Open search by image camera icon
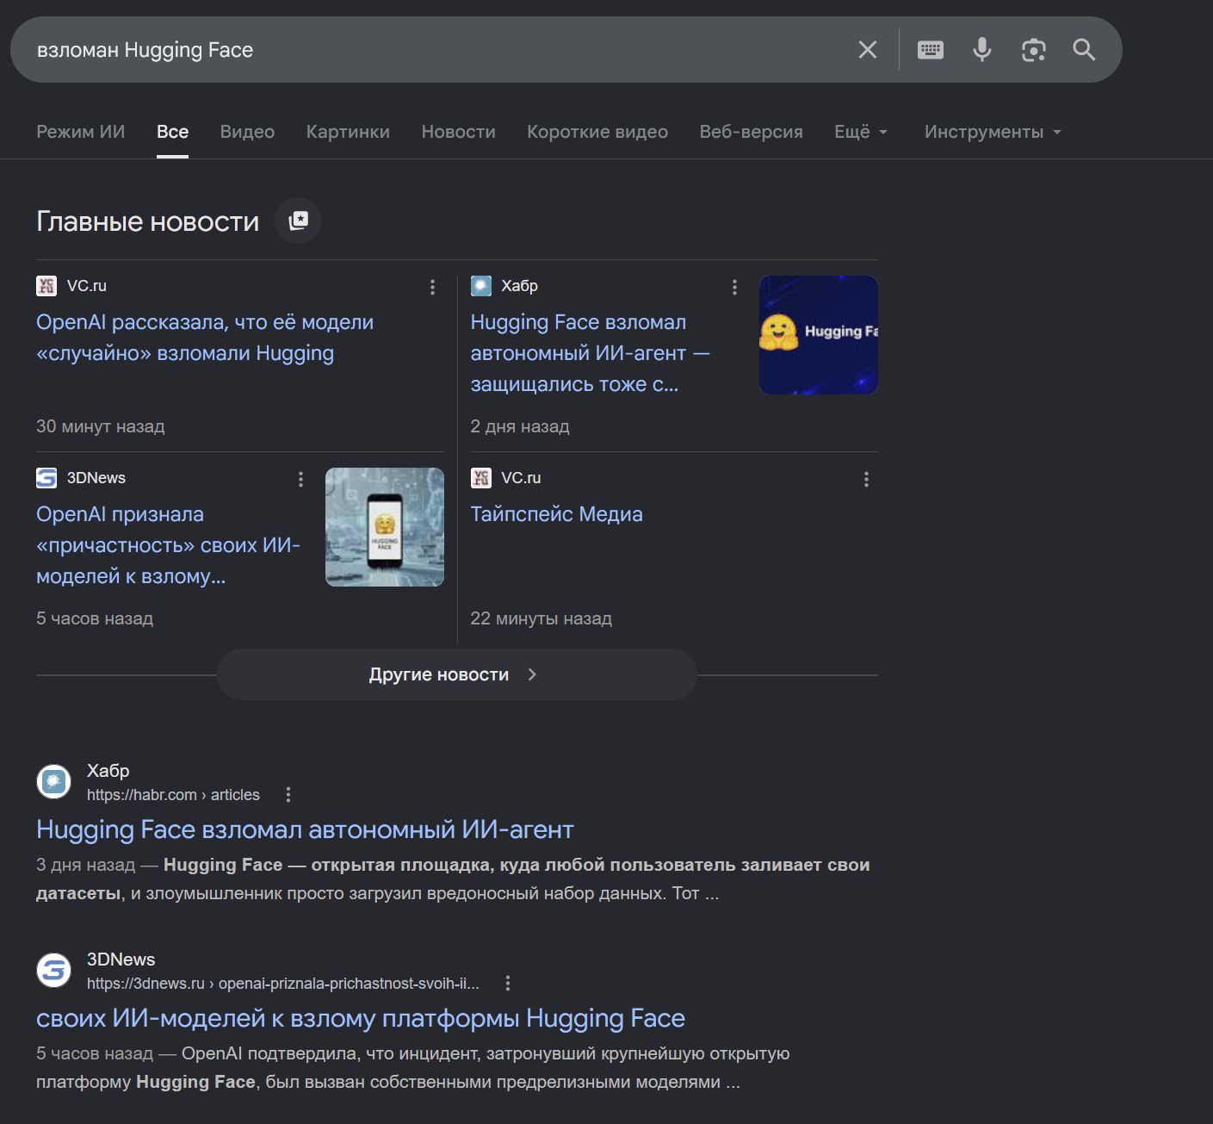Viewport: 1213px width, 1124px height. coord(1033,50)
